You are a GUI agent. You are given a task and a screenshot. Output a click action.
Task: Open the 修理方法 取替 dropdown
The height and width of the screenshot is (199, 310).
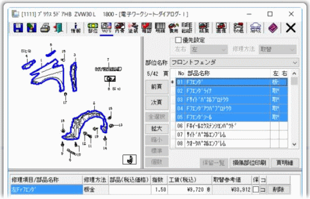click(278, 49)
